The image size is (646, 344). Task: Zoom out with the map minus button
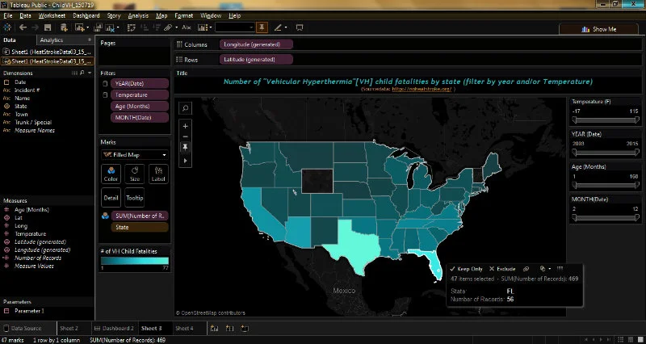(186, 136)
